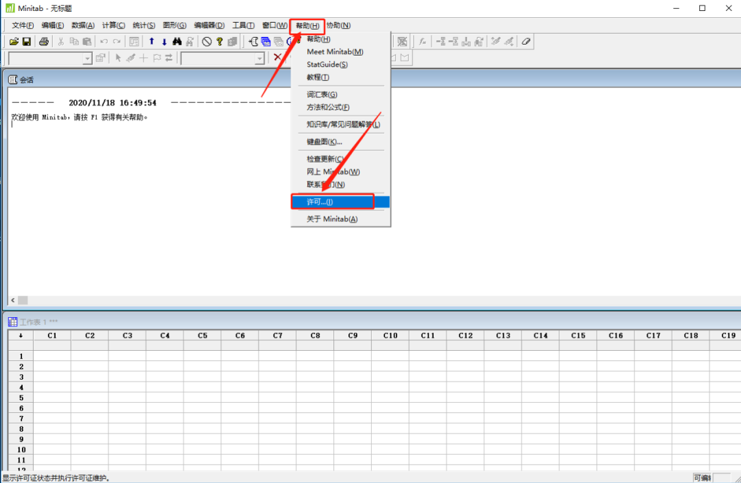Click the 会话 session window title
Screen dimensions: 741x483
[27, 79]
